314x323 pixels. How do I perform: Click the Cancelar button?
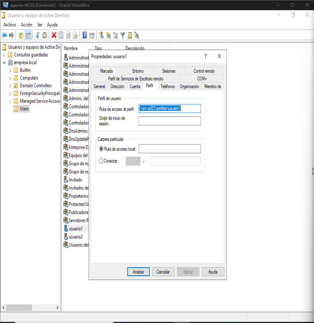pyautogui.click(x=163, y=272)
